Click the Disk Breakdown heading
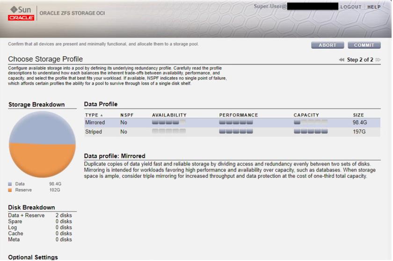393x261 pixels. click(32, 208)
